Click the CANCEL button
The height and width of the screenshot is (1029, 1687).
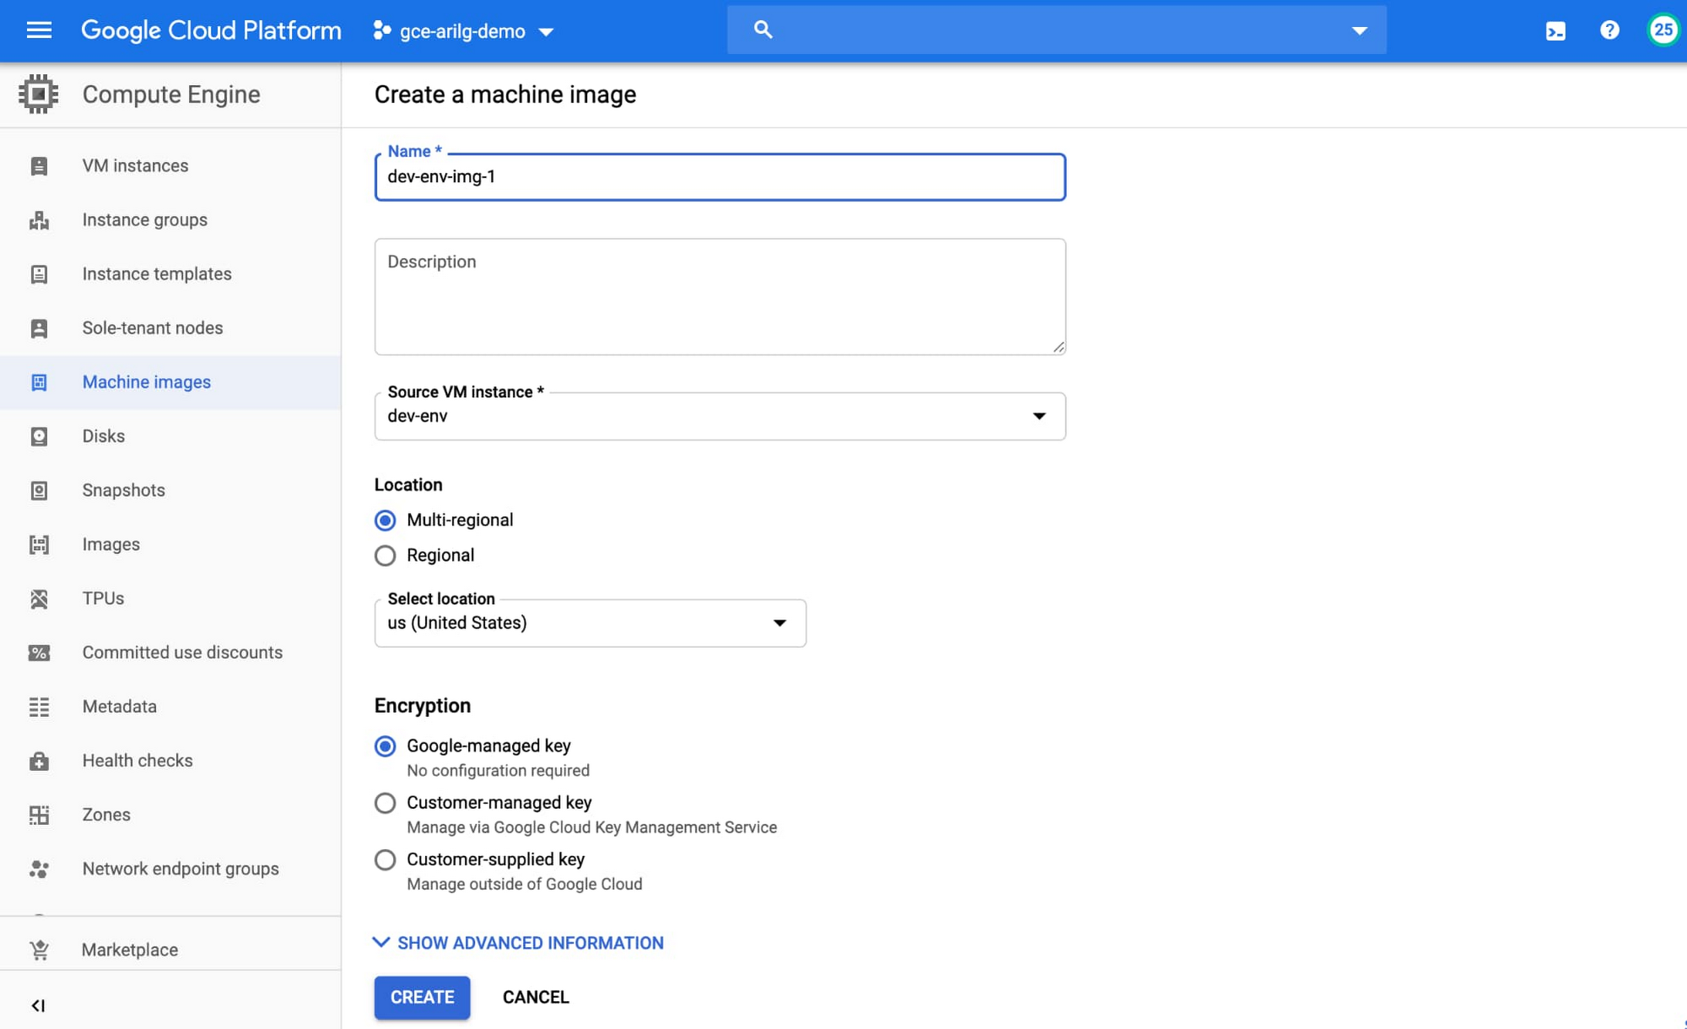click(535, 996)
